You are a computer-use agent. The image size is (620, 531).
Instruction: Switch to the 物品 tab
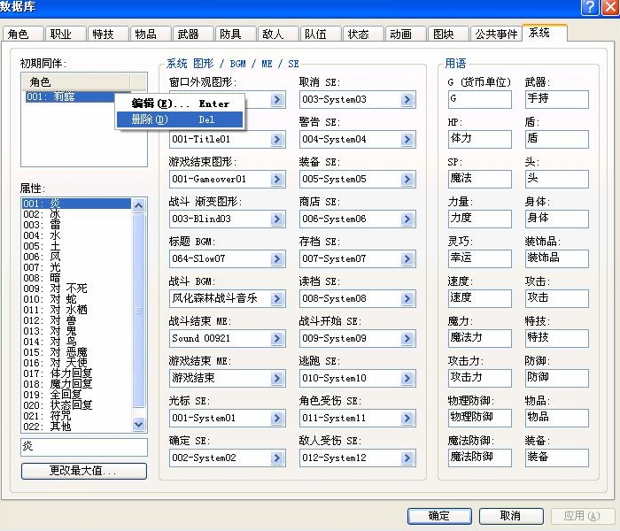click(151, 34)
